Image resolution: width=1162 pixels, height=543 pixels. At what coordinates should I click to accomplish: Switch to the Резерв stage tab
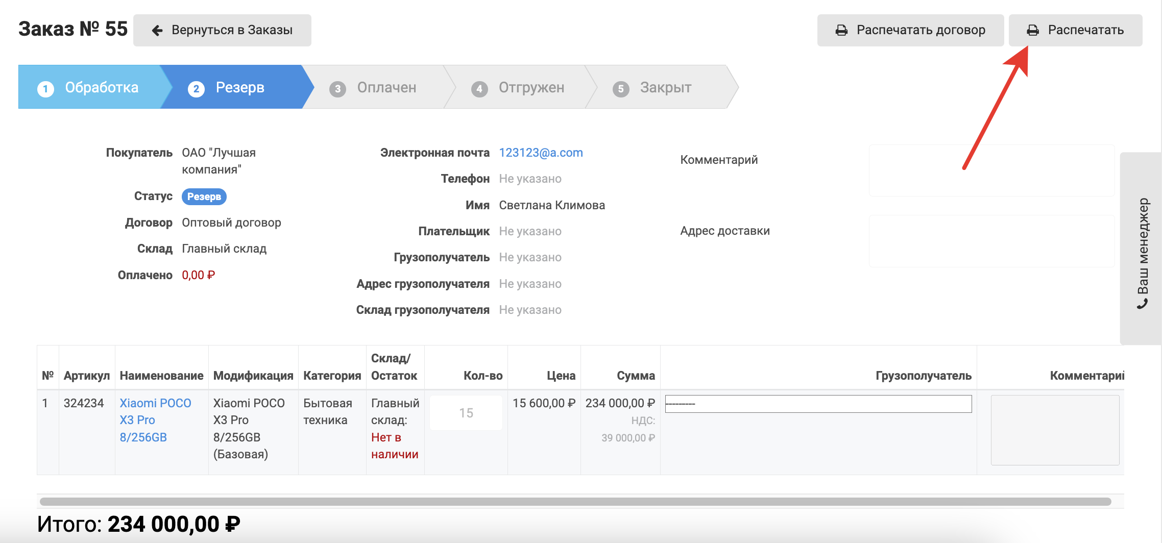click(x=239, y=88)
